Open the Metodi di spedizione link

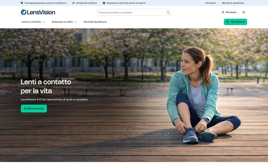[233, 3]
